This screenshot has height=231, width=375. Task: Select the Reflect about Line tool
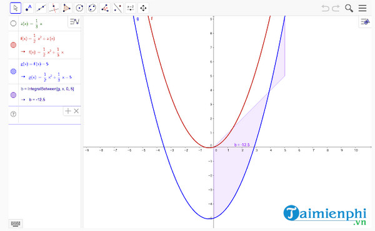click(117, 8)
